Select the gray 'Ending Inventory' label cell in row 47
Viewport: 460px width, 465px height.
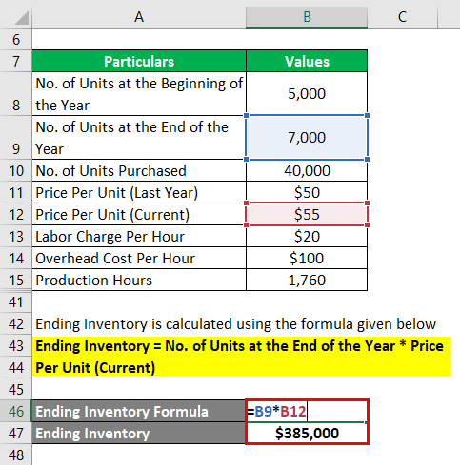(x=138, y=434)
